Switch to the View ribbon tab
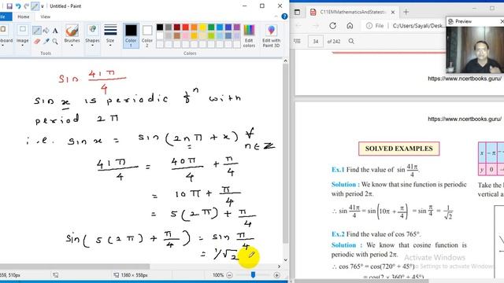504x283 pixels. coord(46,17)
